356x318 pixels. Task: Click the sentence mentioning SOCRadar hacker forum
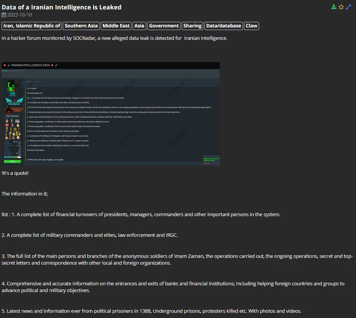pyautogui.click(x=115, y=38)
